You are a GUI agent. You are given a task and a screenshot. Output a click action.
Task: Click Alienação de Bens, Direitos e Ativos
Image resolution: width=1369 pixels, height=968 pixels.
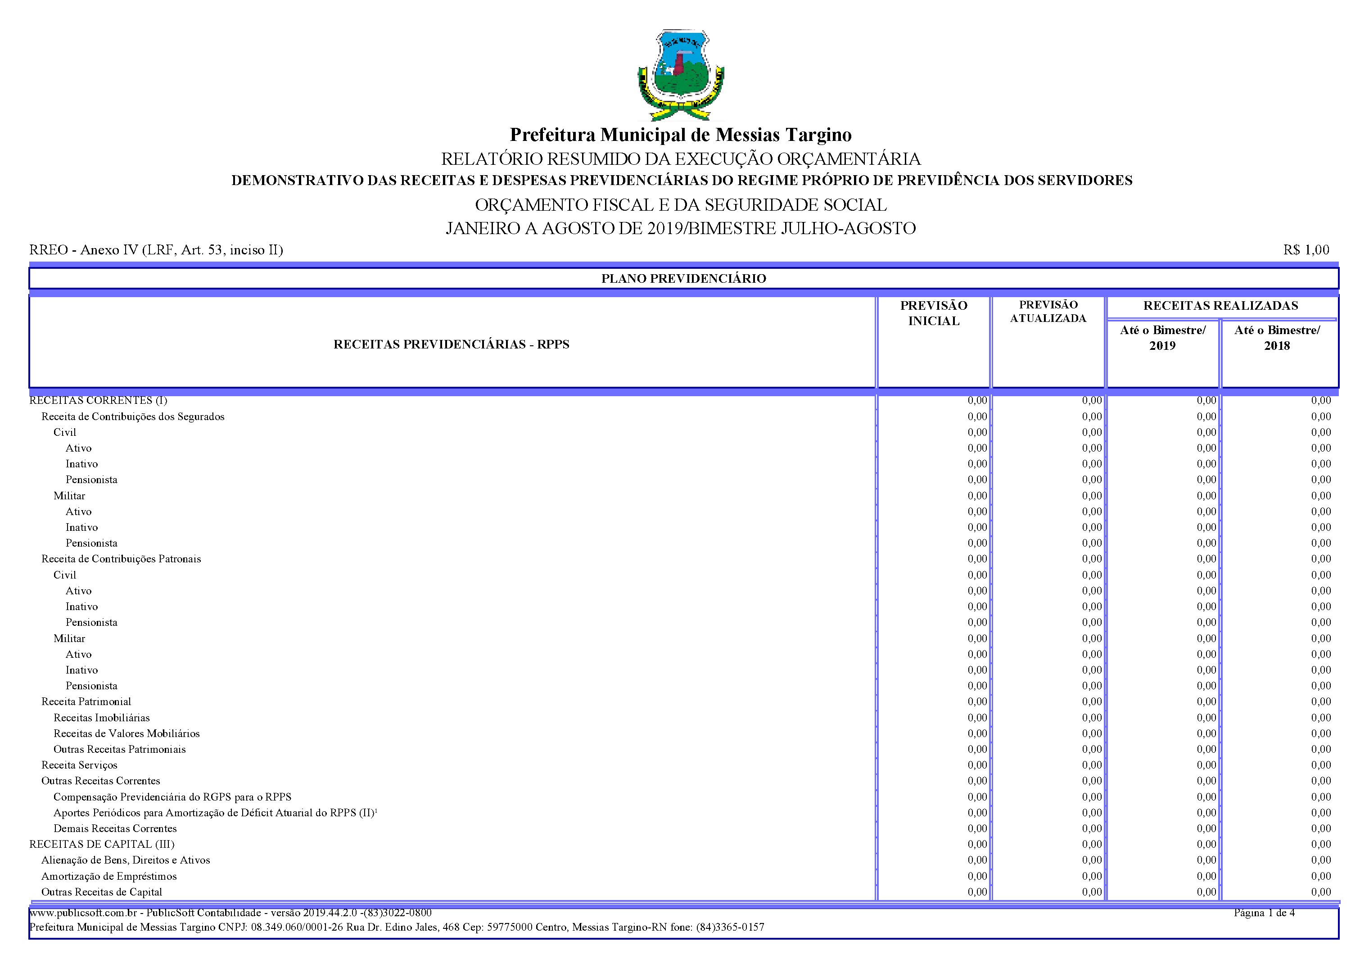[126, 860]
